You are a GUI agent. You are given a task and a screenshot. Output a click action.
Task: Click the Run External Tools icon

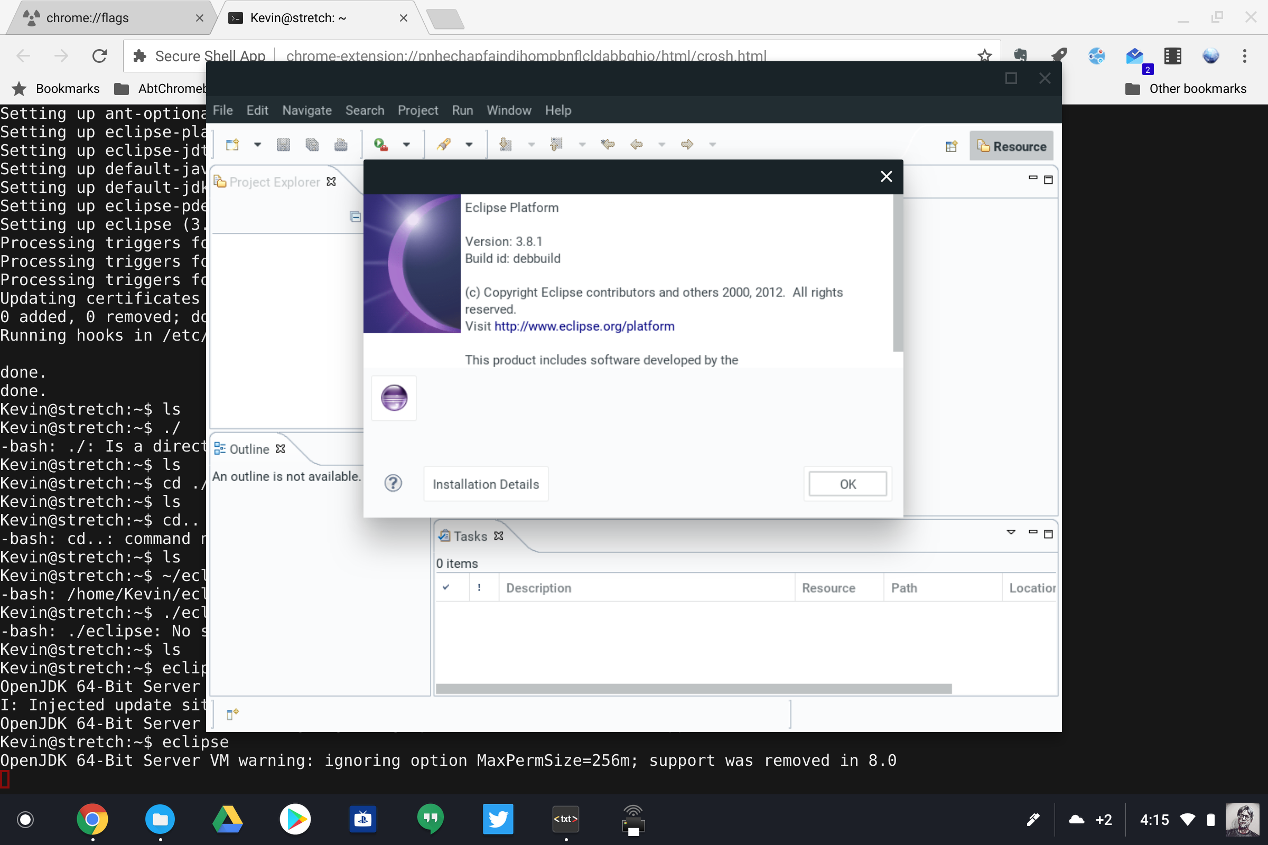(380, 144)
